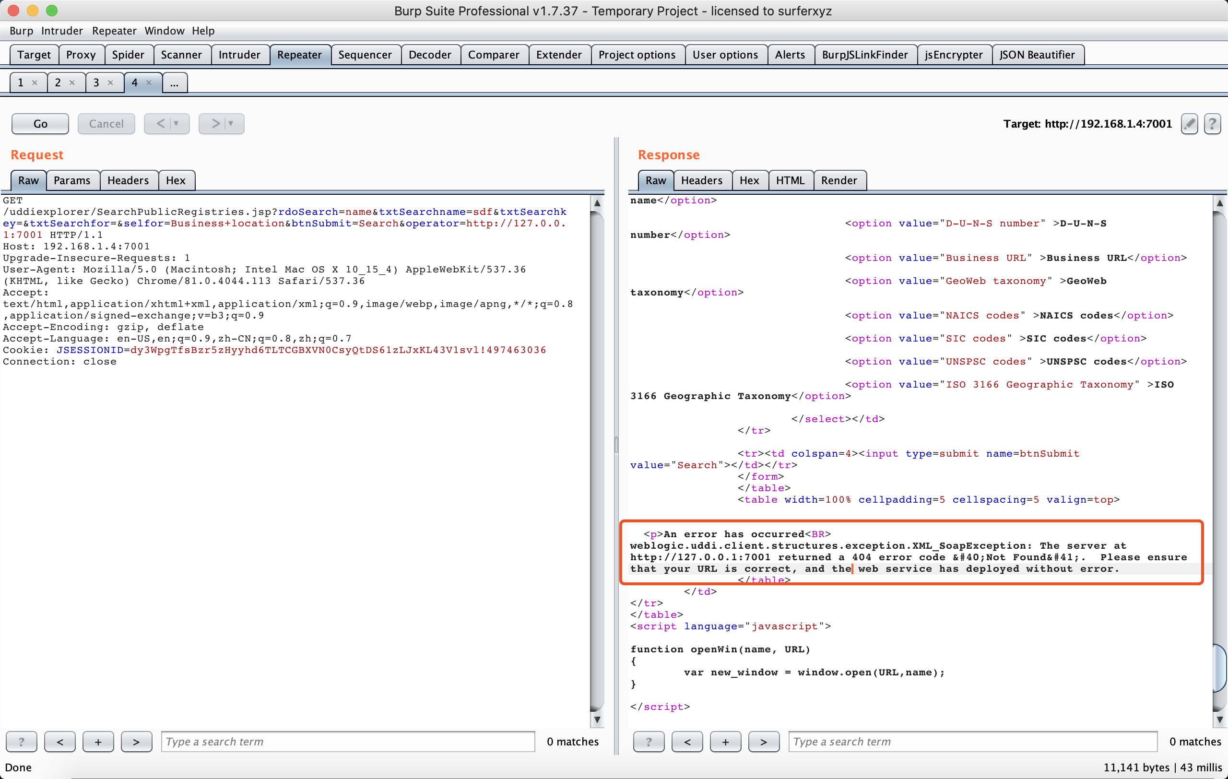This screenshot has width=1228, height=779.
Task: Click the plus button in request search bar
Action: pyautogui.click(x=98, y=741)
